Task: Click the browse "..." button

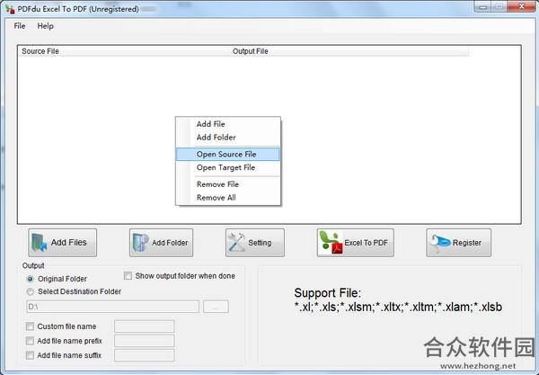Action: pos(216,307)
